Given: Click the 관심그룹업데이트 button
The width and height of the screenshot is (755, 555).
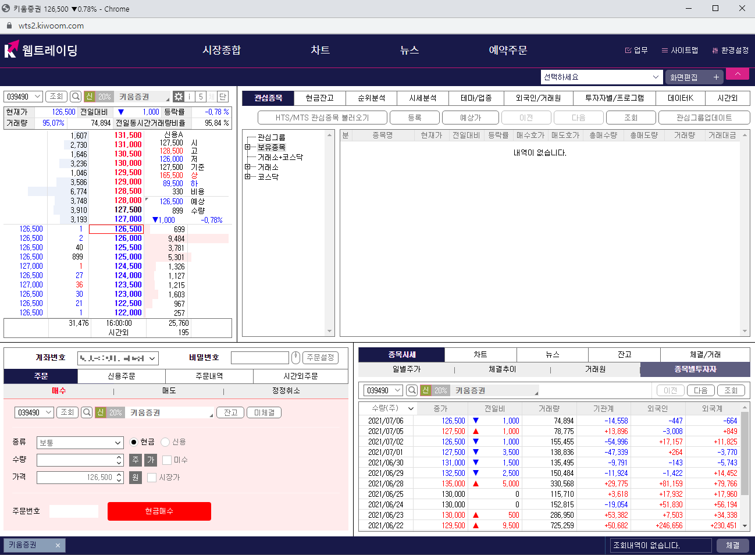Looking at the screenshot, I should [x=704, y=118].
